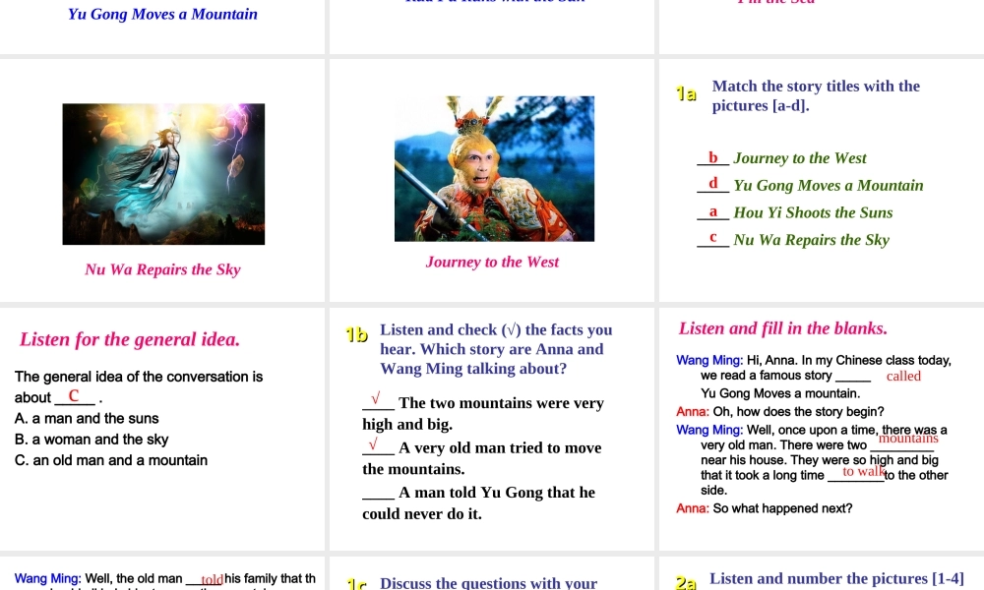Screen dimensions: 984x590
Task: Click the check mark beside 'The two mountains were very'
Action: coord(375,399)
